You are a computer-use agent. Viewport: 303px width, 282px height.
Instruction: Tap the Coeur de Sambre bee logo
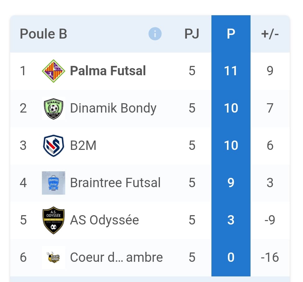pyautogui.click(x=53, y=257)
